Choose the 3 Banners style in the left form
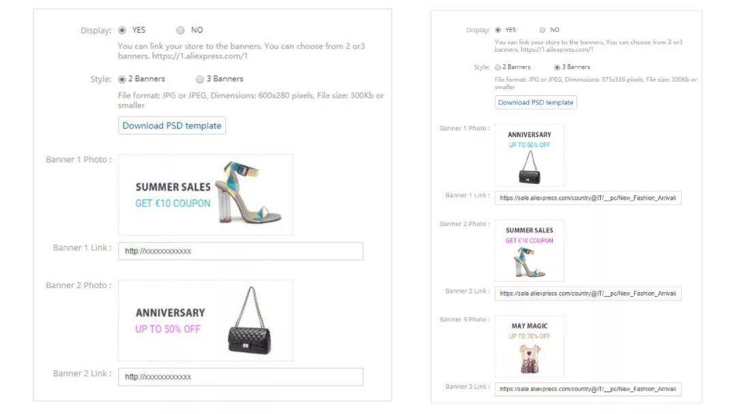The image size is (737, 414). click(x=200, y=79)
